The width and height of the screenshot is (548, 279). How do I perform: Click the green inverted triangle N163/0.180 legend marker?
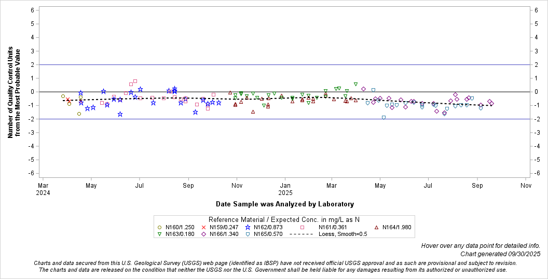(160, 234)
